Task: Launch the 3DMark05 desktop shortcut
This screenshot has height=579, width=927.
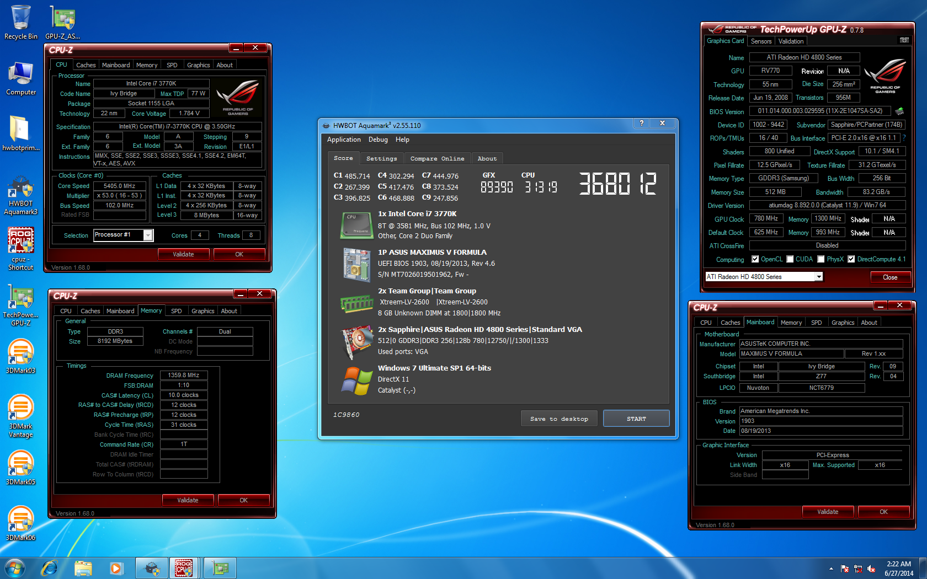Action: tap(21, 468)
